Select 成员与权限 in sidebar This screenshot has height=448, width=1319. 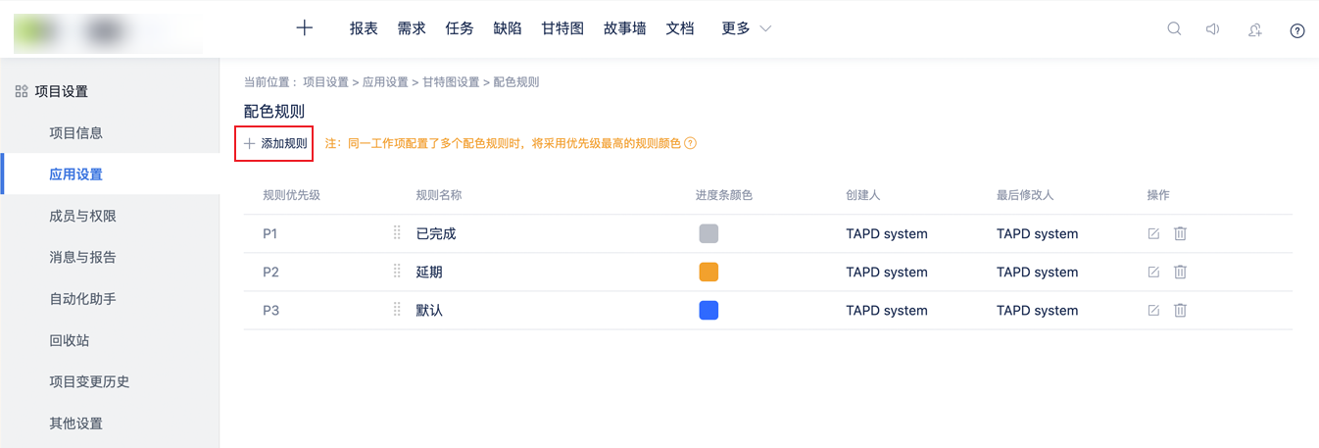point(82,216)
